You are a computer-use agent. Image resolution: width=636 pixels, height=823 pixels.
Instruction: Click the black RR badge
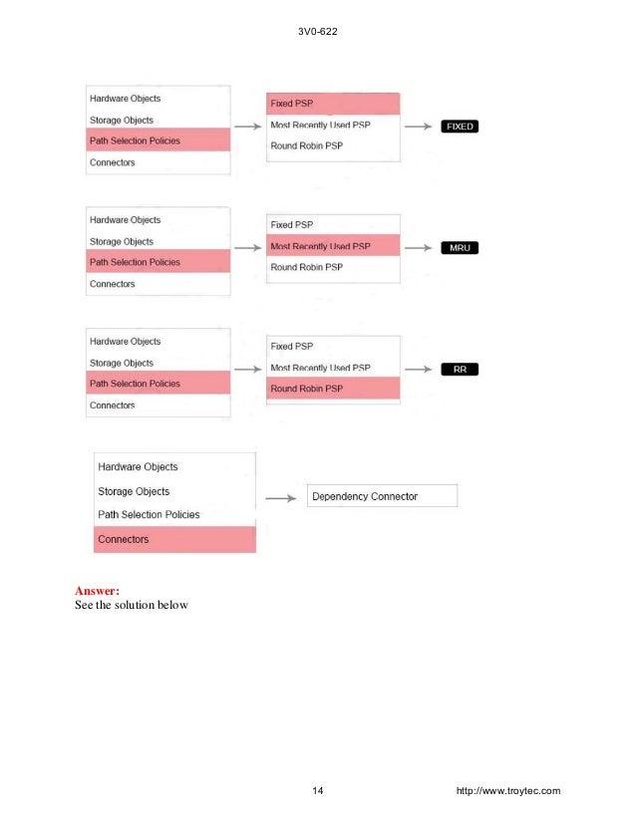pos(459,369)
